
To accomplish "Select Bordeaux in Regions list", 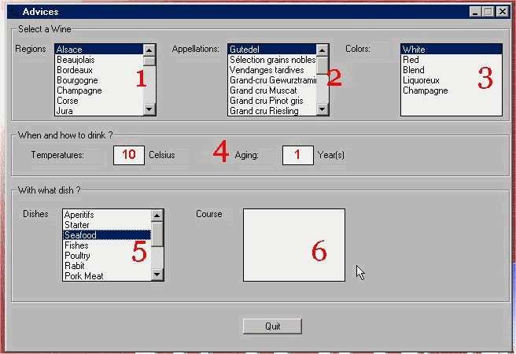I will 75,70.
